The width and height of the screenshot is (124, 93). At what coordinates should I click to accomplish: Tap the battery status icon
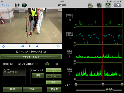pyautogui.click(x=122, y=1)
